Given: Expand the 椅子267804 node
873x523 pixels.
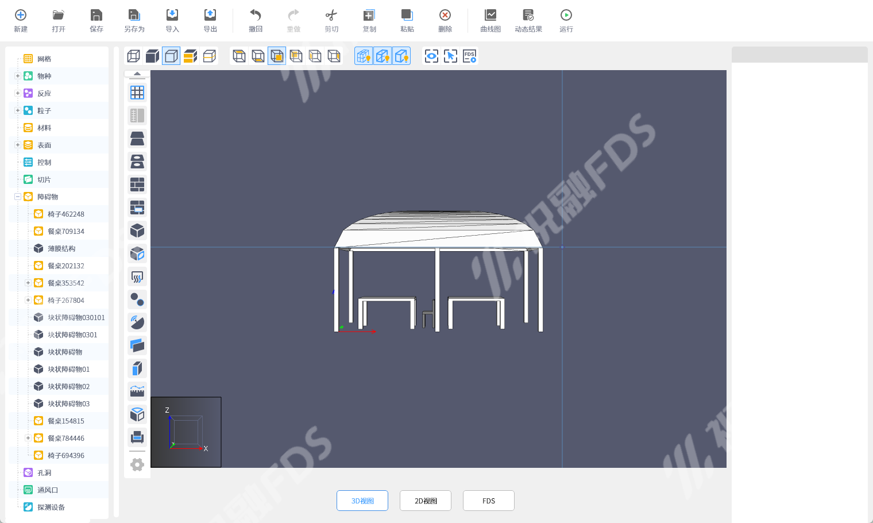Looking at the screenshot, I should pyautogui.click(x=28, y=300).
